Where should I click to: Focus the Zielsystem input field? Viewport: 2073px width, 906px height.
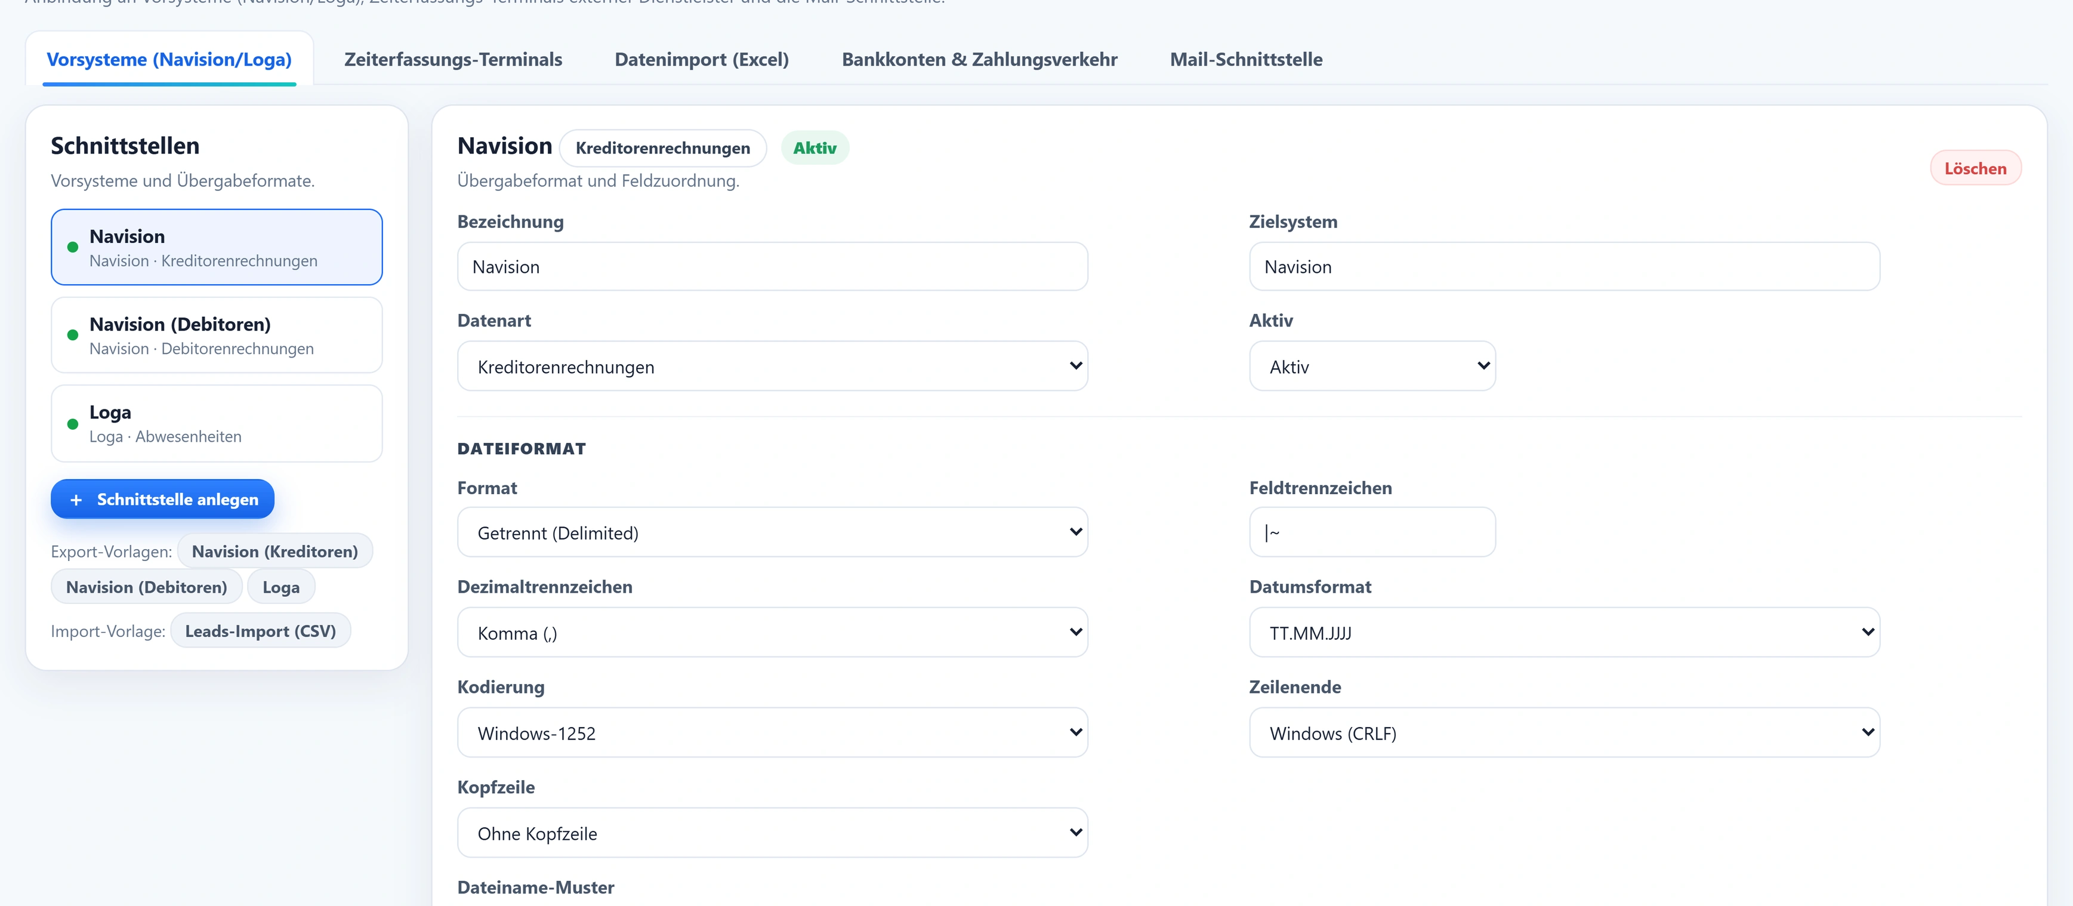pyautogui.click(x=1565, y=266)
